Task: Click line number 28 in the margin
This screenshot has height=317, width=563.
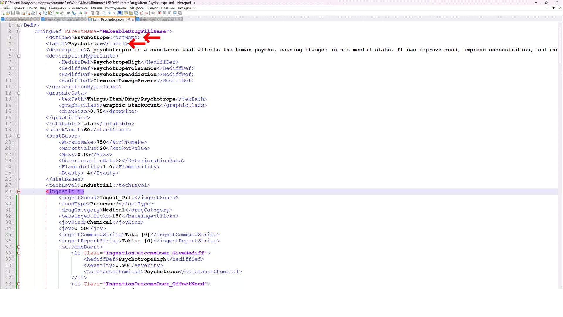Action: tap(8, 192)
